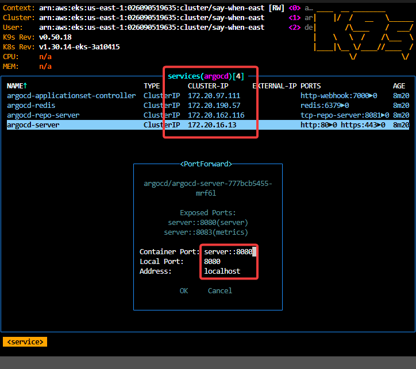The width and height of the screenshot is (416, 369).
Task: Select the <0> namespace hotkey
Action: pos(294,9)
